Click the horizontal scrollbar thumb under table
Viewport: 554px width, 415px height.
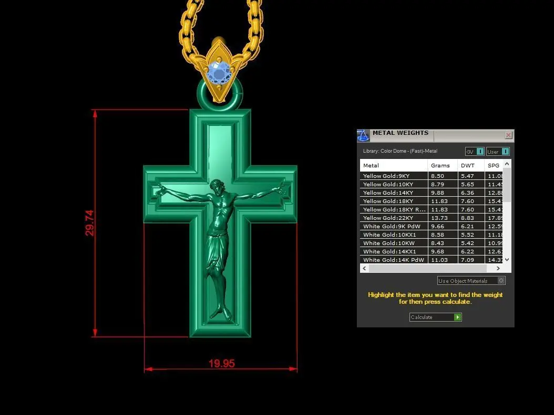[x=428, y=268]
